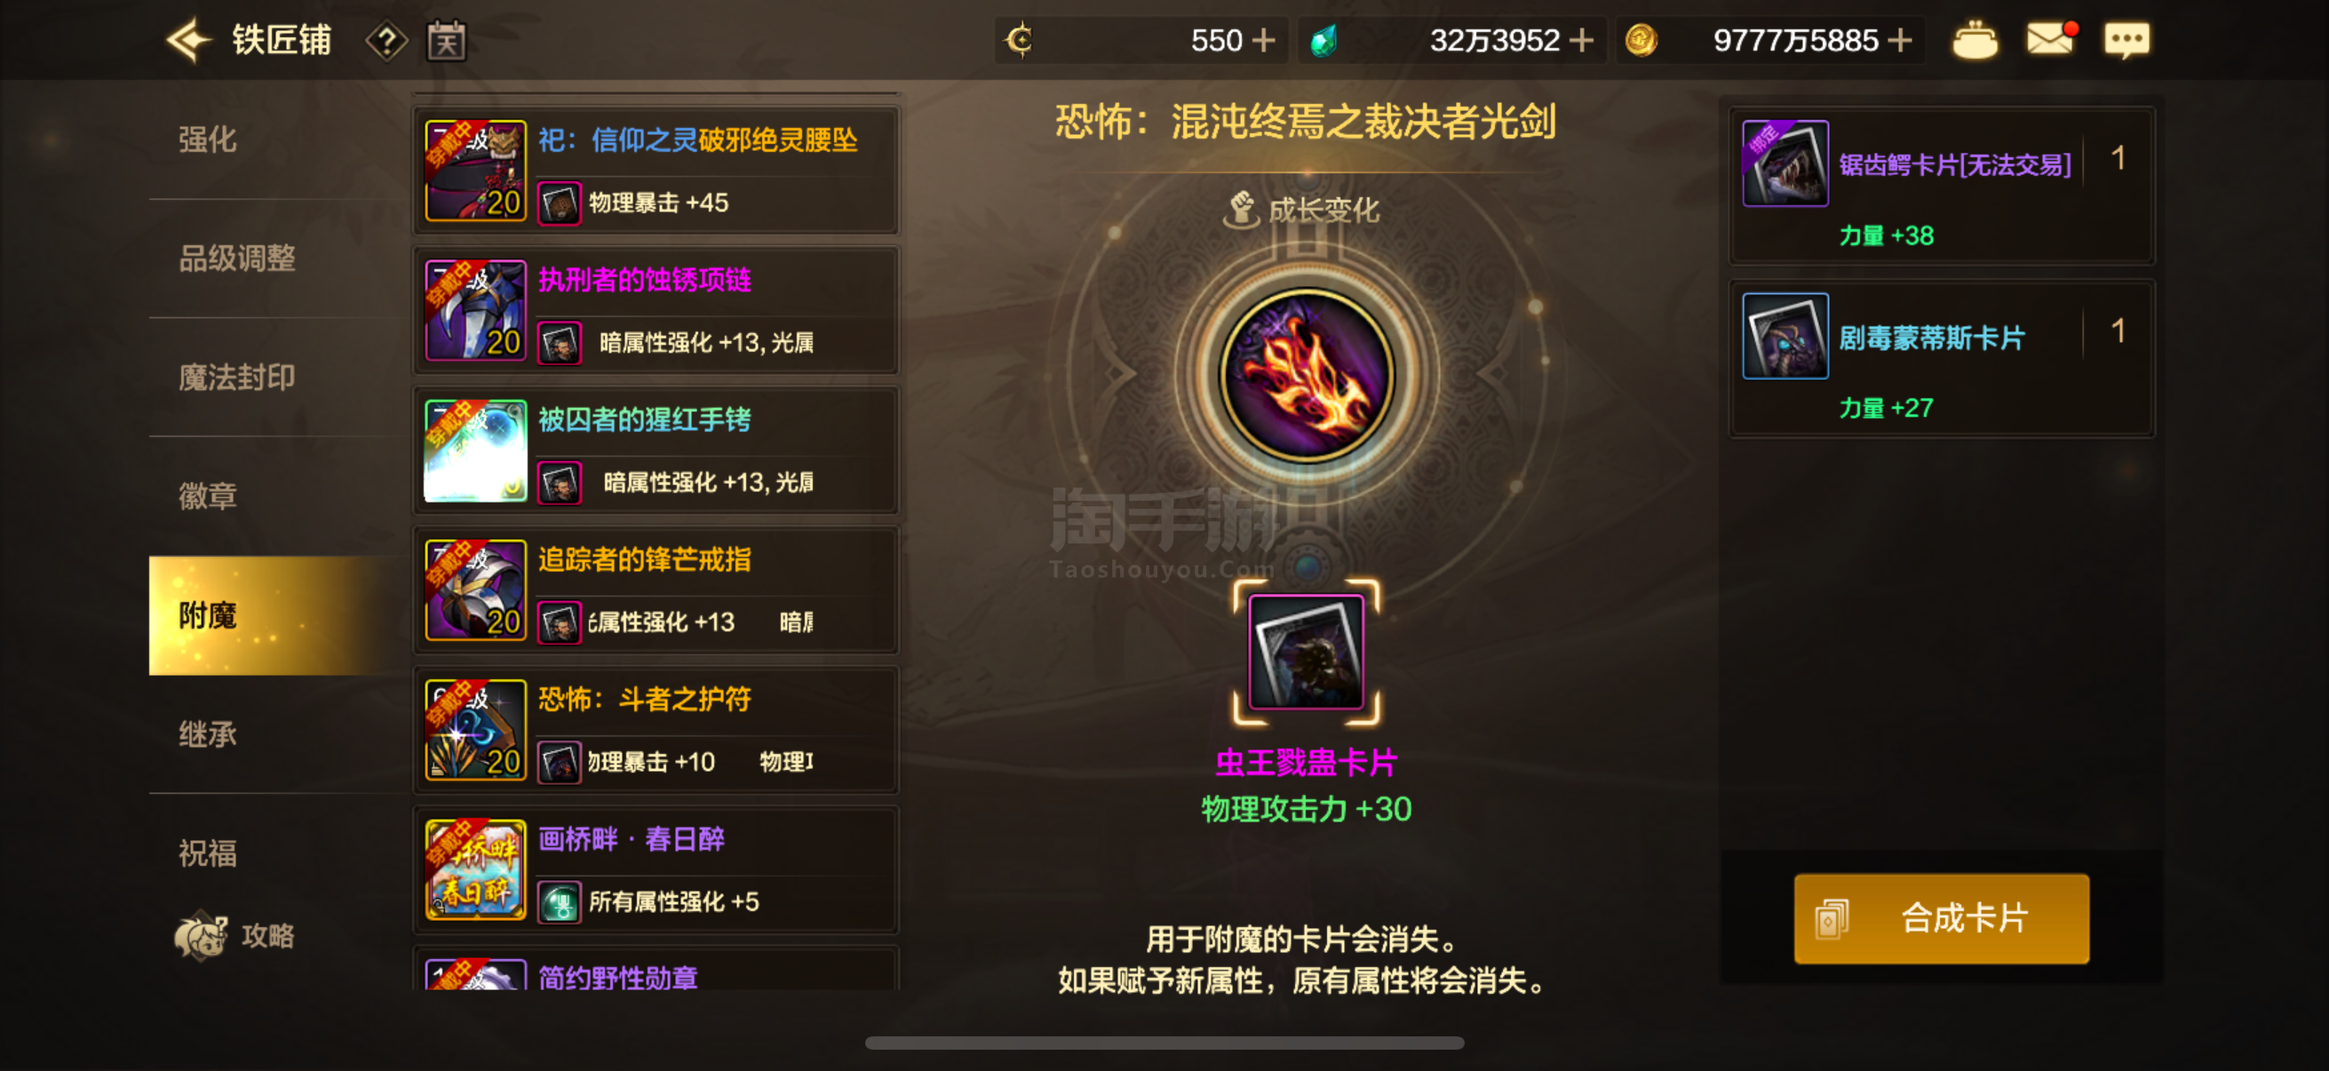Select the 执刑者的蚀锈项链 equipment item
2329x1071 pixels.
click(x=656, y=310)
